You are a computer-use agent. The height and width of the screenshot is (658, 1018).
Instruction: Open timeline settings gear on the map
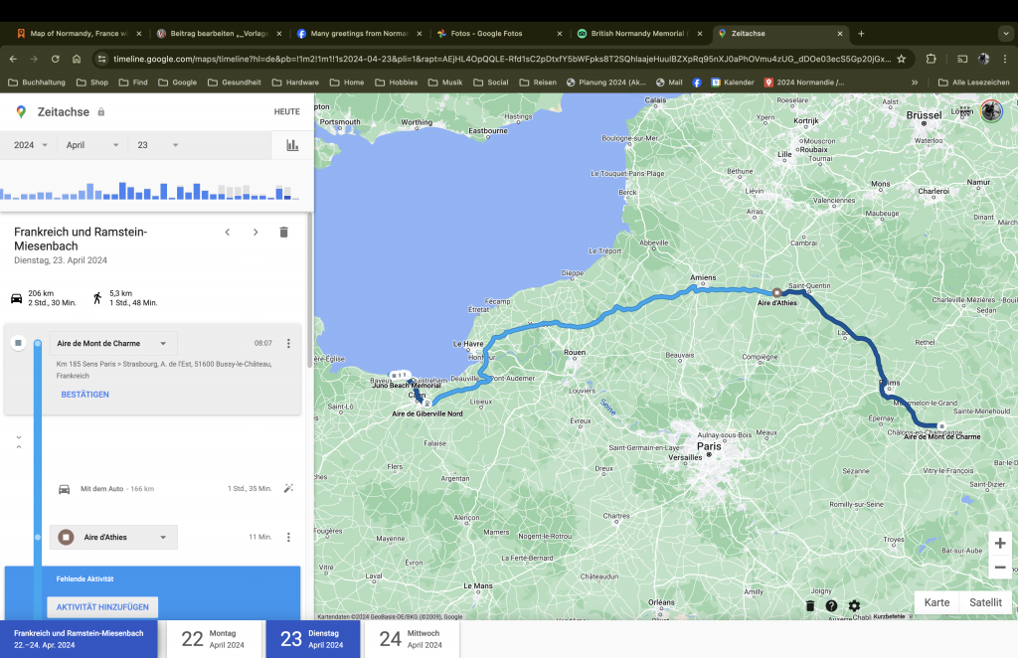[854, 605]
